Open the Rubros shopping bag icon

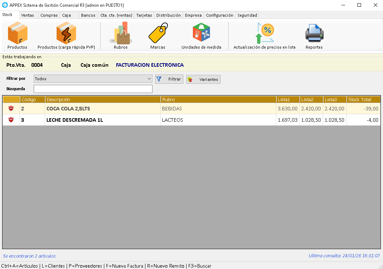pyautogui.click(x=121, y=33)
